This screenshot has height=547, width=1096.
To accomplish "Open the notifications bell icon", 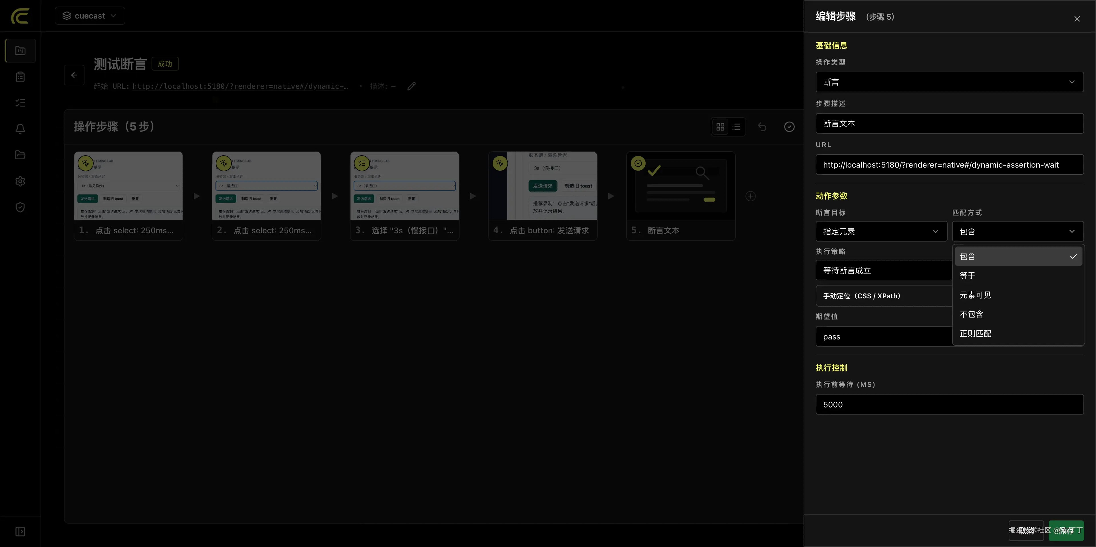I will (21, 129).
